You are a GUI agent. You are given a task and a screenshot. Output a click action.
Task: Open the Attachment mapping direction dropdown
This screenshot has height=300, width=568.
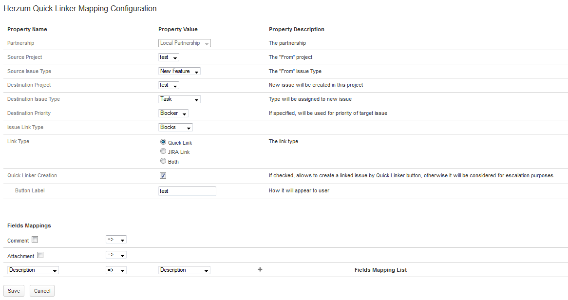116,255
